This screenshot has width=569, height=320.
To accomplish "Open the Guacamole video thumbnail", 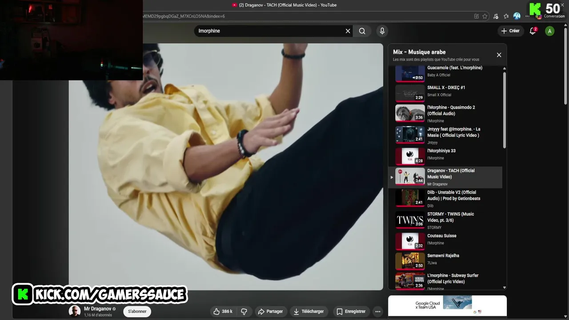I will click(x=410, y=73).
